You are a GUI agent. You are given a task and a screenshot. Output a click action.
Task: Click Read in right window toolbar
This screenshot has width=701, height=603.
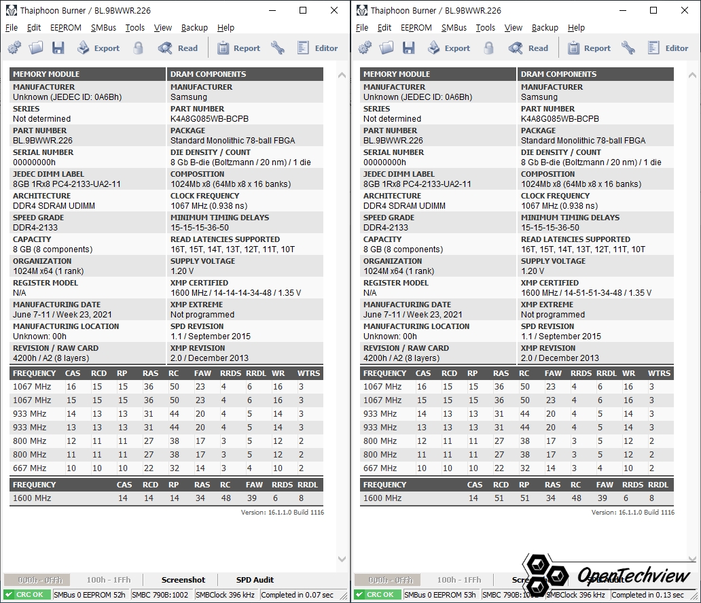click(528, 48)
